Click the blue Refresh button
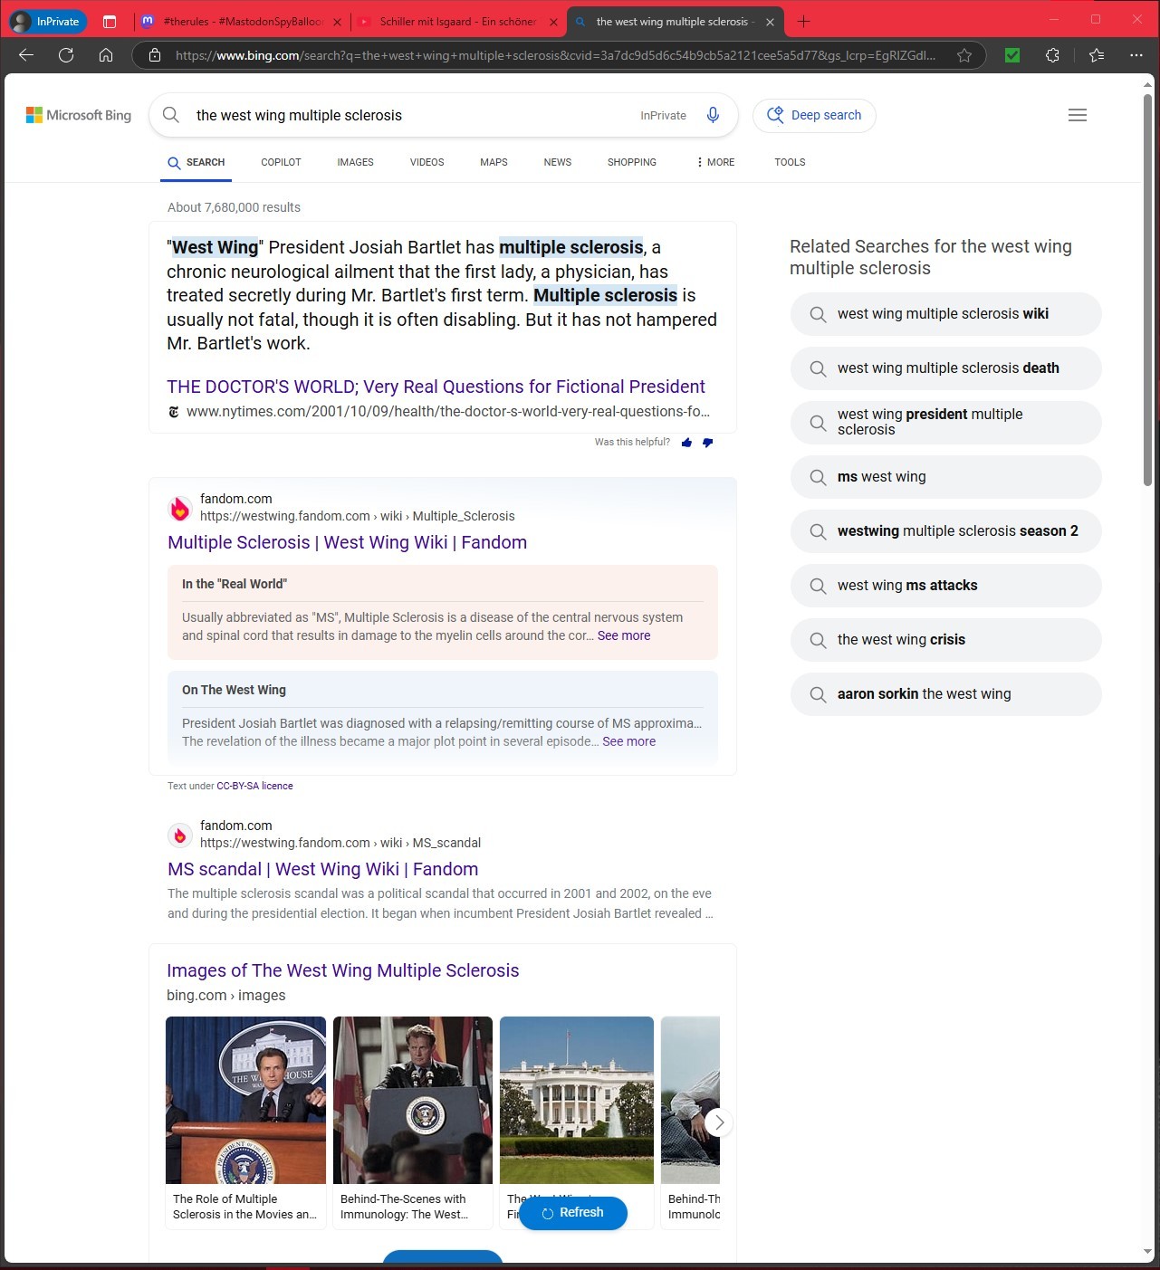1160x1270 pixels. pyautogui.click(x=573, y=1213)
